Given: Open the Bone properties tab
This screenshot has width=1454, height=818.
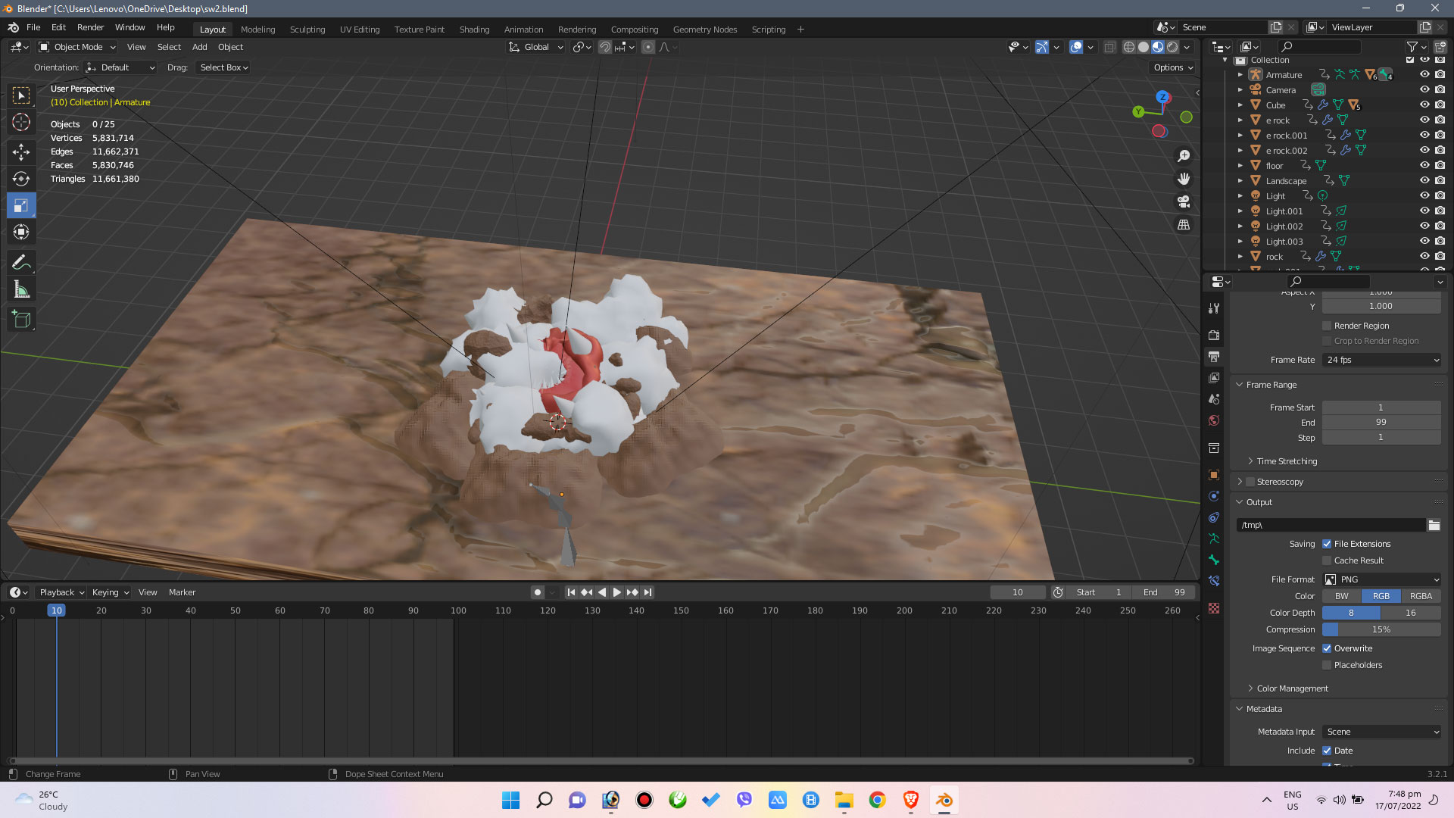Looking at the screenshot, I should click(1214, 560).
